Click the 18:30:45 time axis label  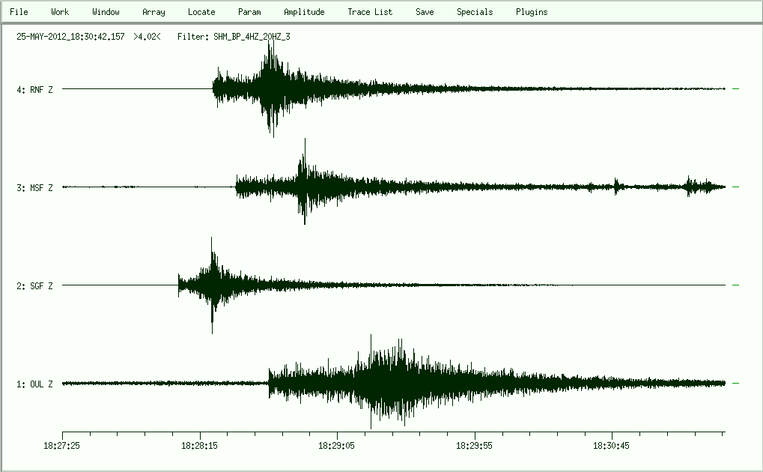[612, 444]
